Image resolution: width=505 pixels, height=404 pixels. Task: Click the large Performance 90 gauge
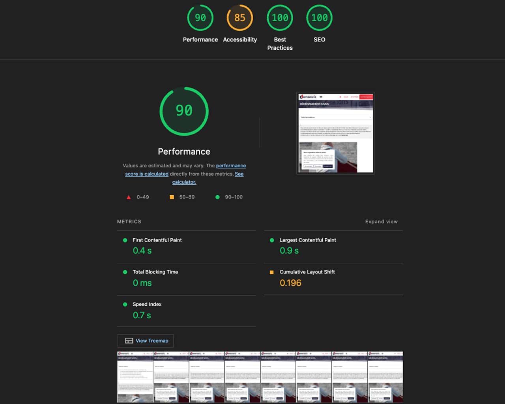click(184, 111)
